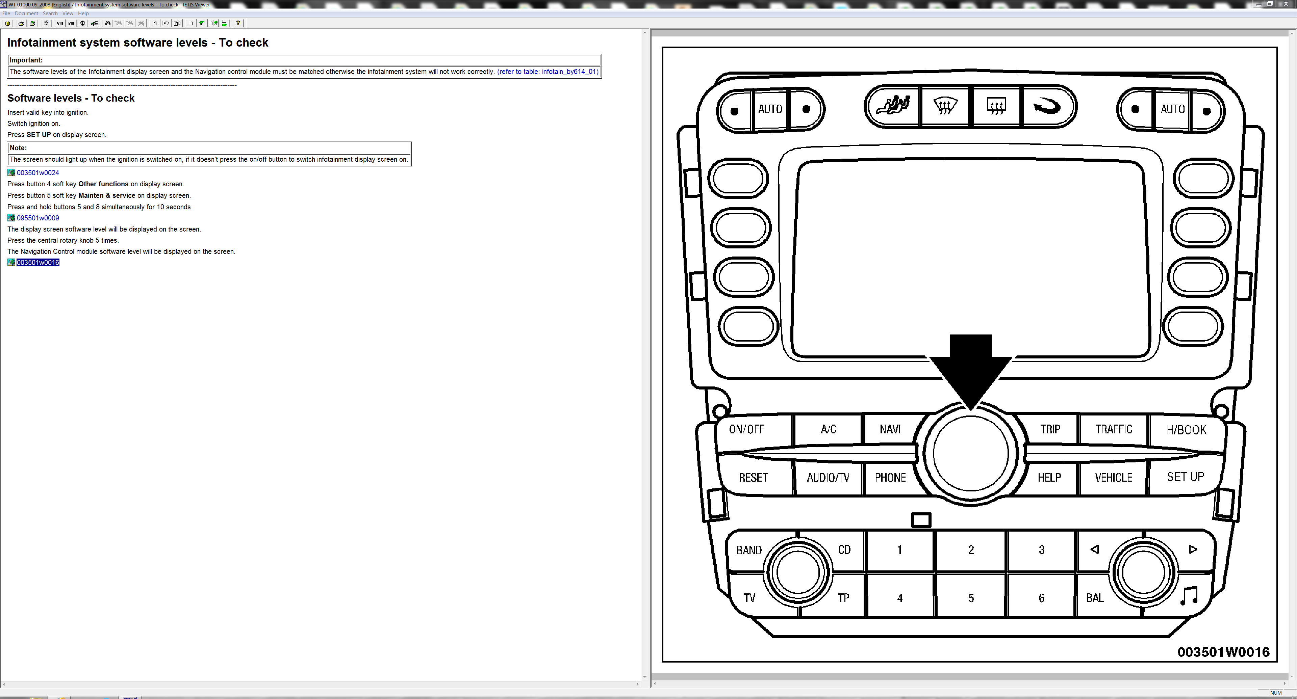Click the green car vehicle icon
Image resolution: width=1297 pixels, height=699 pixels.
(94, 23)
